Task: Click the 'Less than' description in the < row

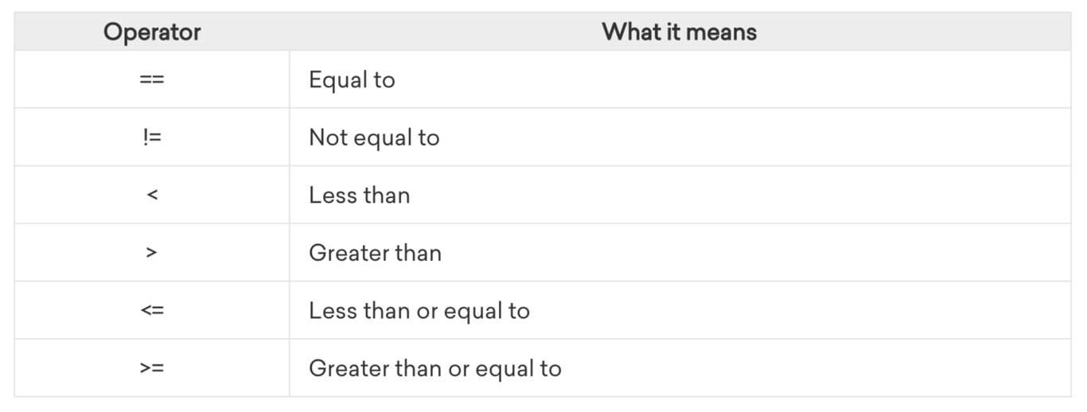Action: coord(360,195)
